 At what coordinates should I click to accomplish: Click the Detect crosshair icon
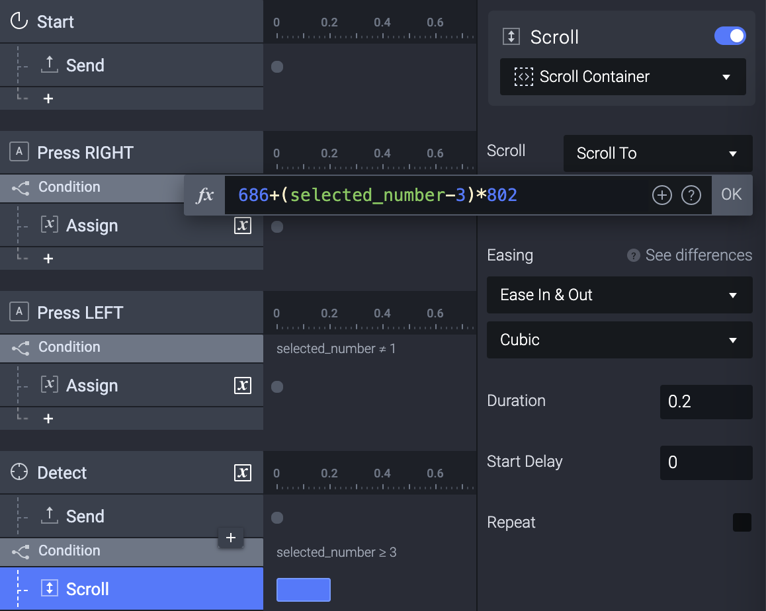click(19, 471)
